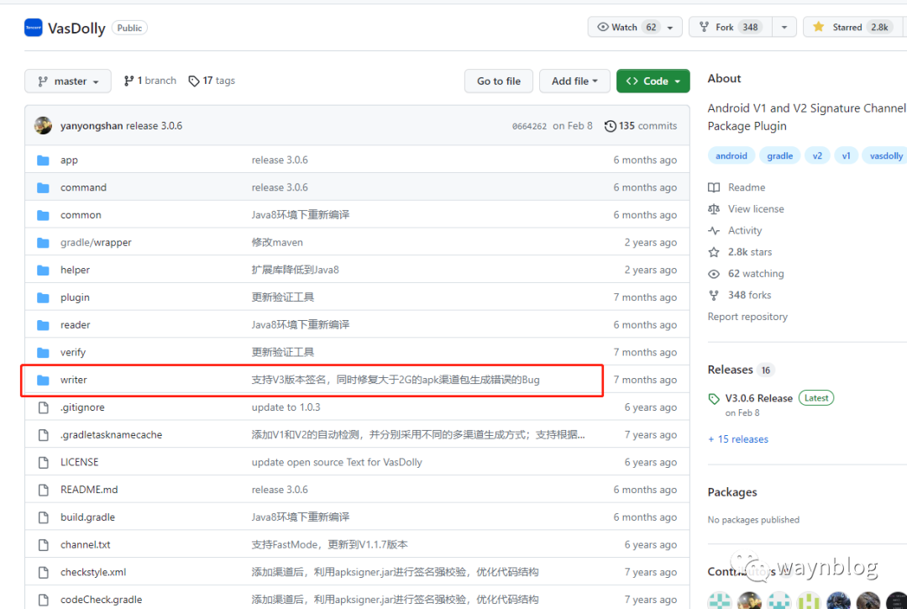Open the writer folder name
907x609 pixels.
(x=73, y=380)
